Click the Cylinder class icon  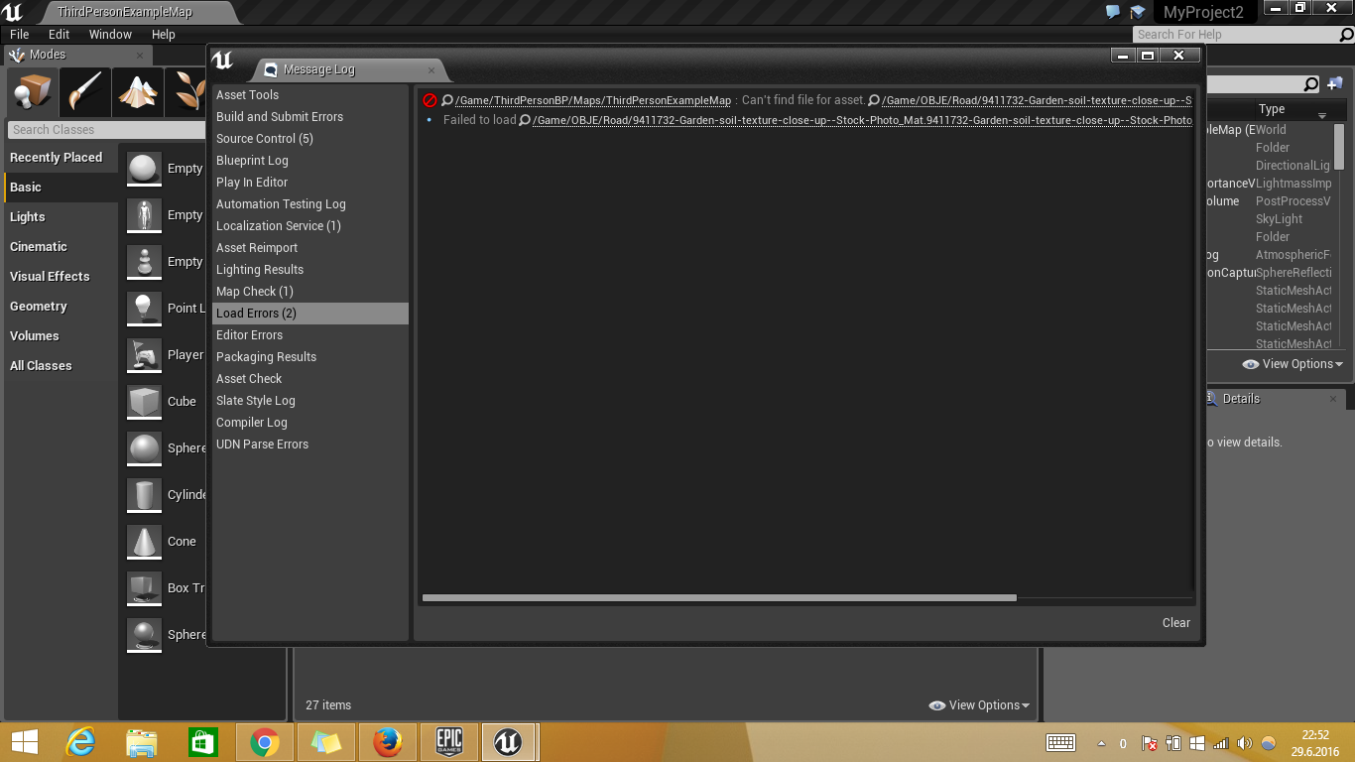click(x=145, y=495)
